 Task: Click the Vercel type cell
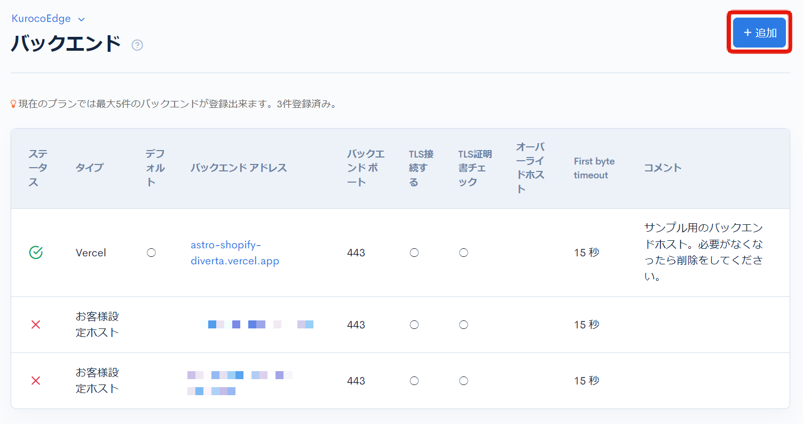tap(91, 253)
